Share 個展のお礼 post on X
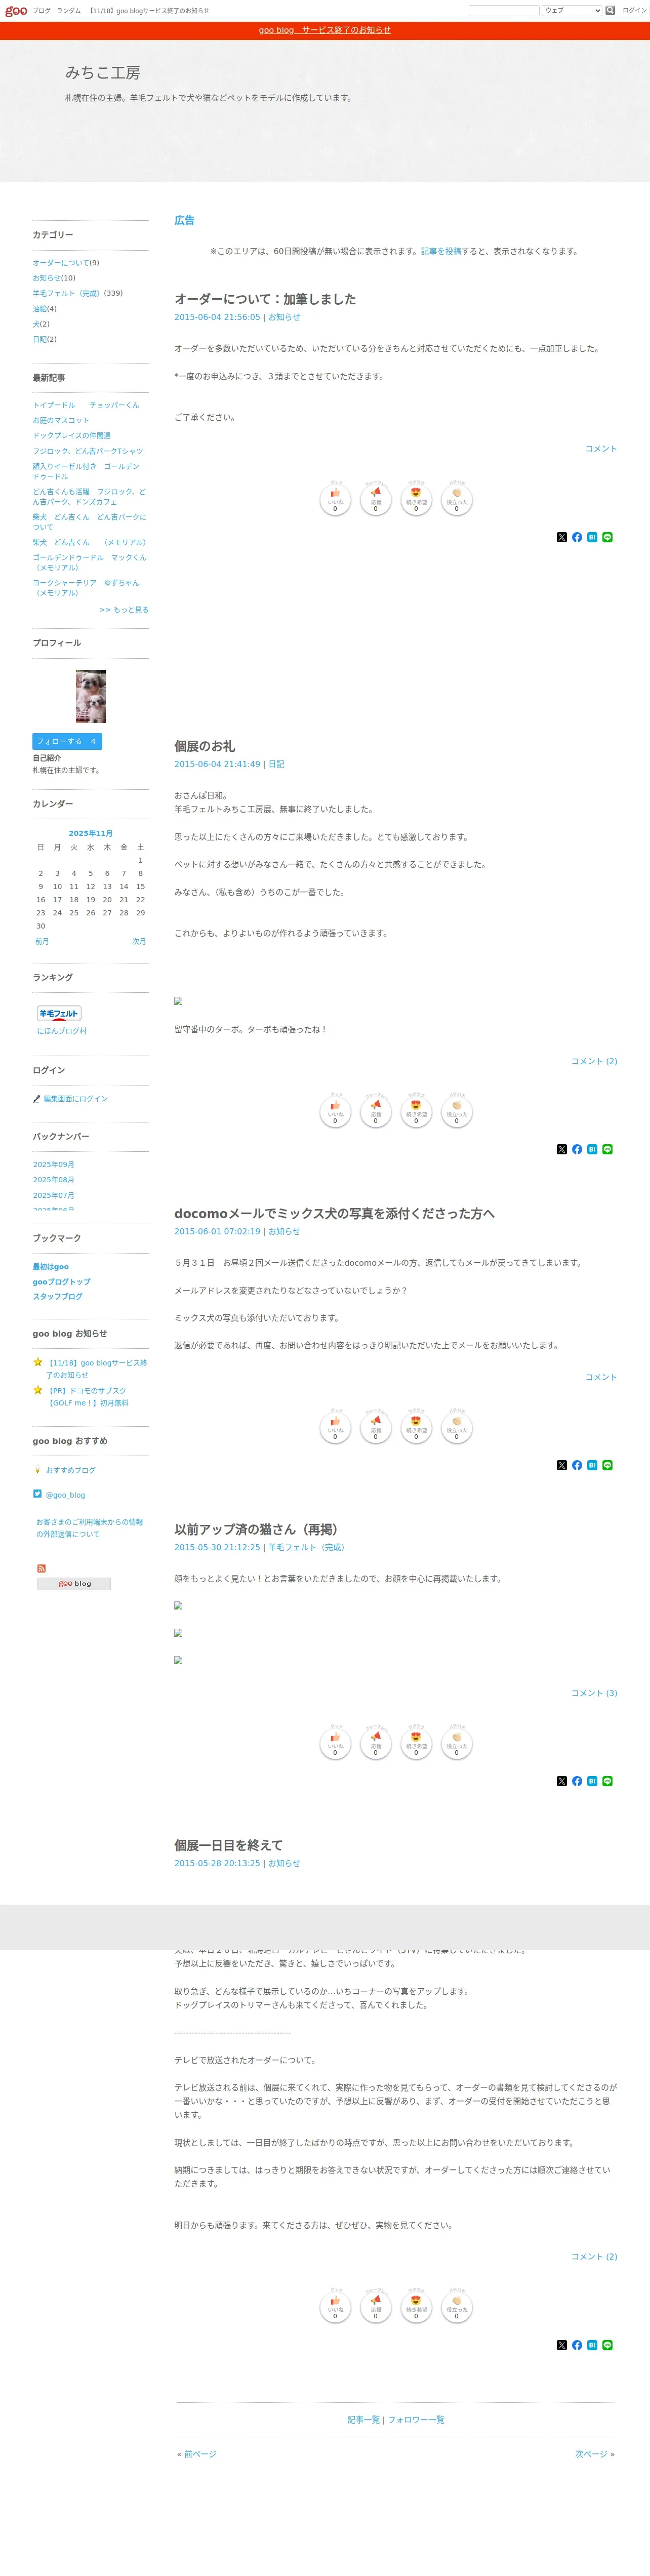 [562, 1149]
